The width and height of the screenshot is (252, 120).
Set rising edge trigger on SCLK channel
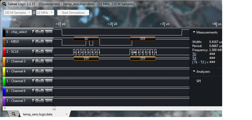pos(34,52)
